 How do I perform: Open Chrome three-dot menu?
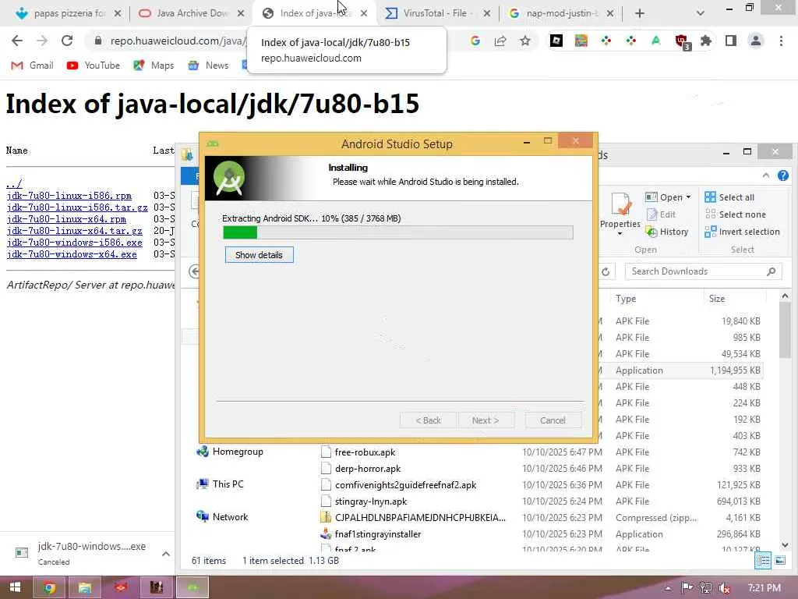[x=781, y=41]
